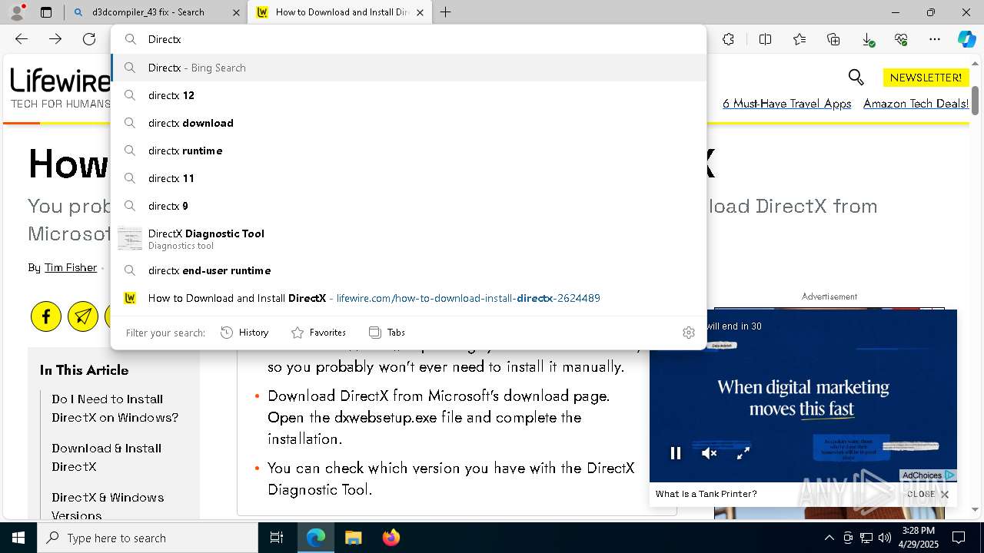This screenshot has width=984, height=553.
Task: Expand ad video to fullscreen
Action: point(743,453)
